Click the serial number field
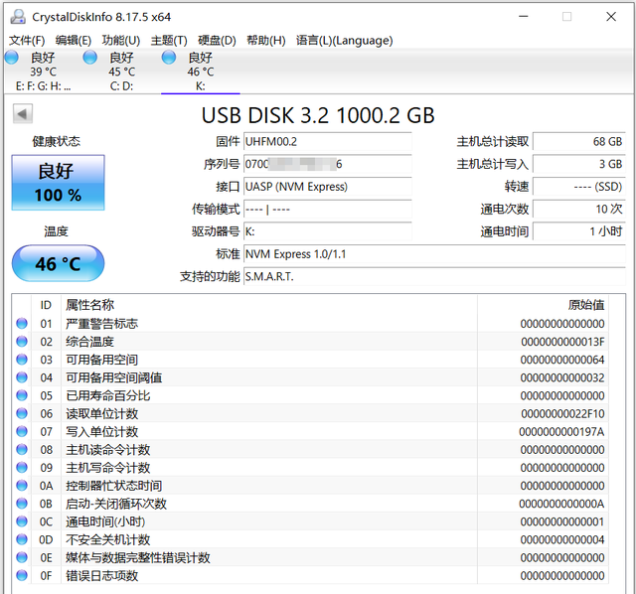This screenshot has height=594, width=636. tap(327, 164)
